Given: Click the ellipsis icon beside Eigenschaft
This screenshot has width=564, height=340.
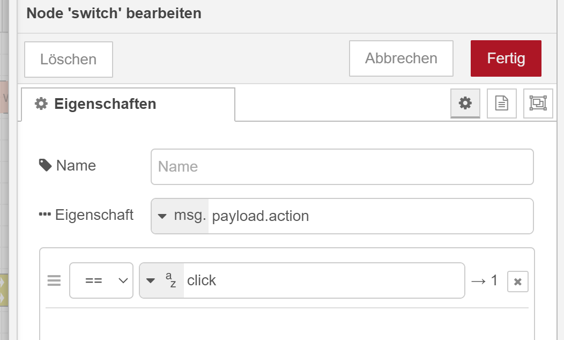Looking at the screenshot, I should pyautogui.click(x=44, y=215).
